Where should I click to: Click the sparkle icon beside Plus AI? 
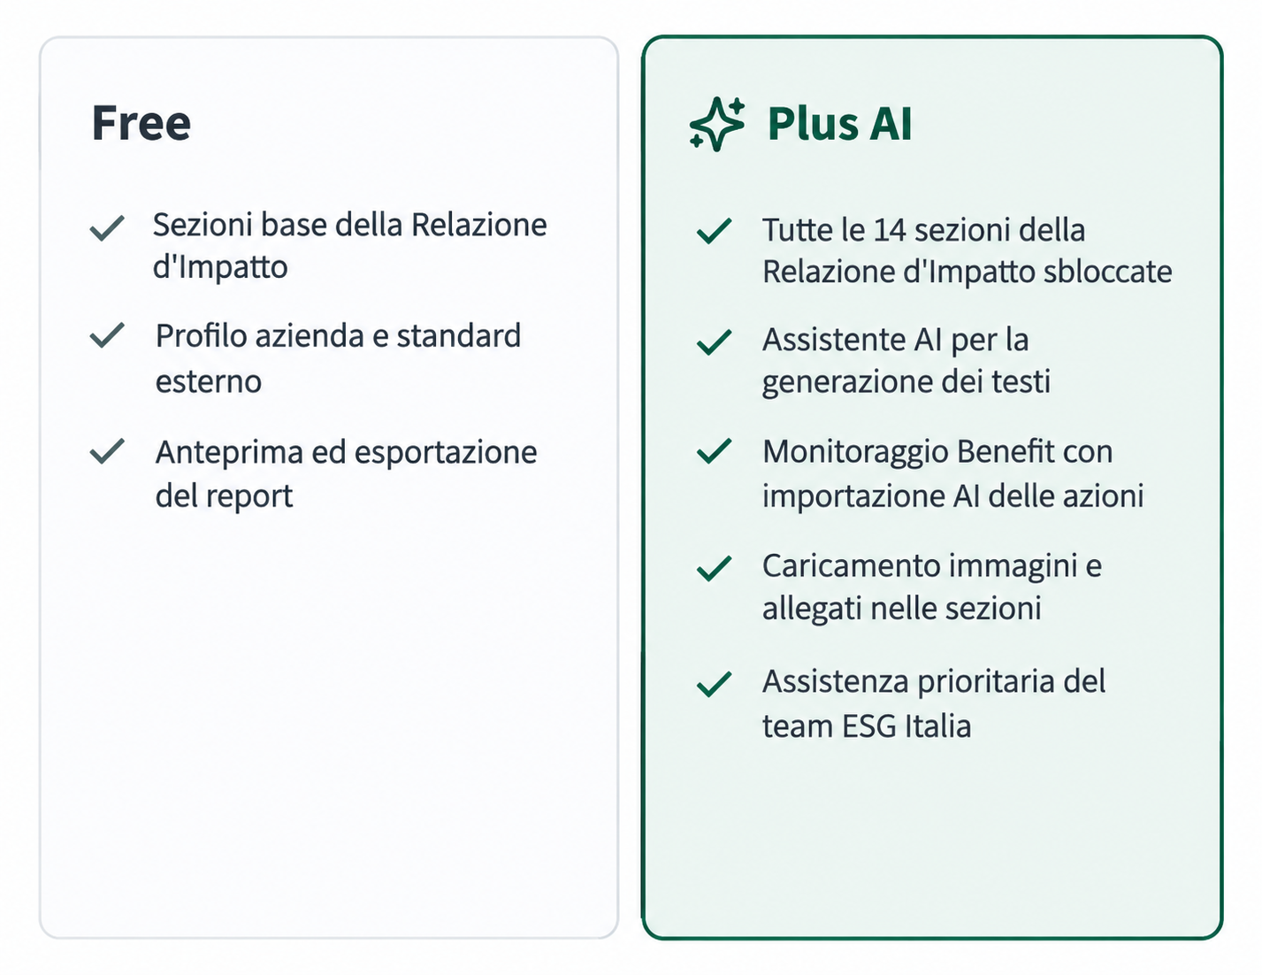(x=716, y=124)
